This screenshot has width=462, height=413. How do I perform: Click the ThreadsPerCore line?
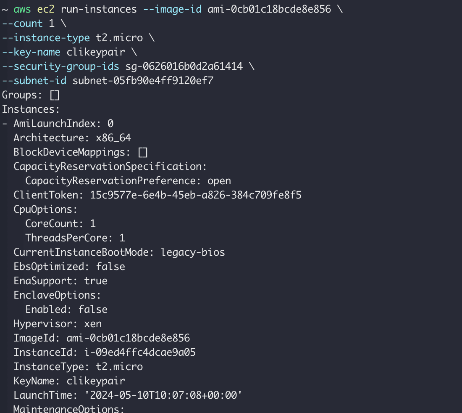[x=75, y=238]
